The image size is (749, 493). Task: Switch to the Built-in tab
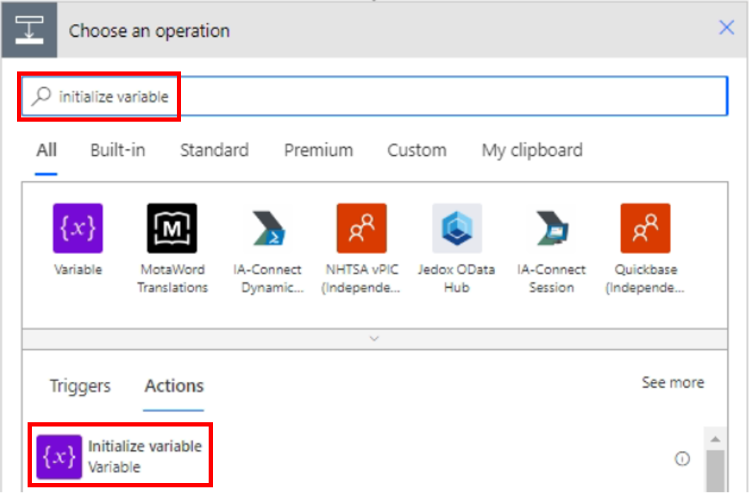117,150
